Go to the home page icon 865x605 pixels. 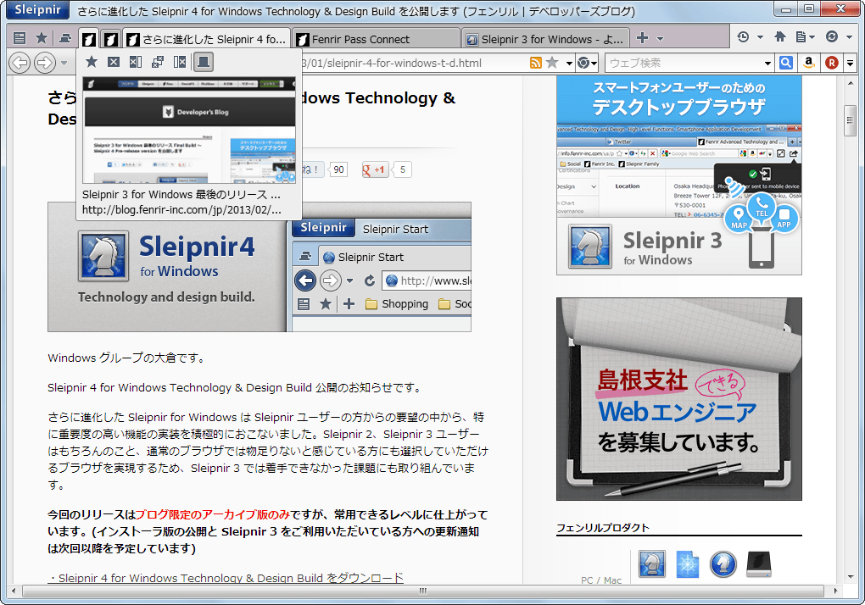780,37
